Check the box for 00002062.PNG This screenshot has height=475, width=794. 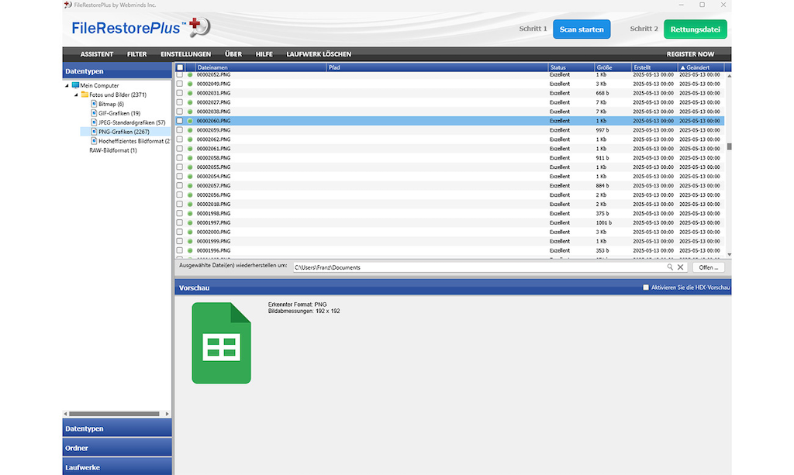click(180, 139)
